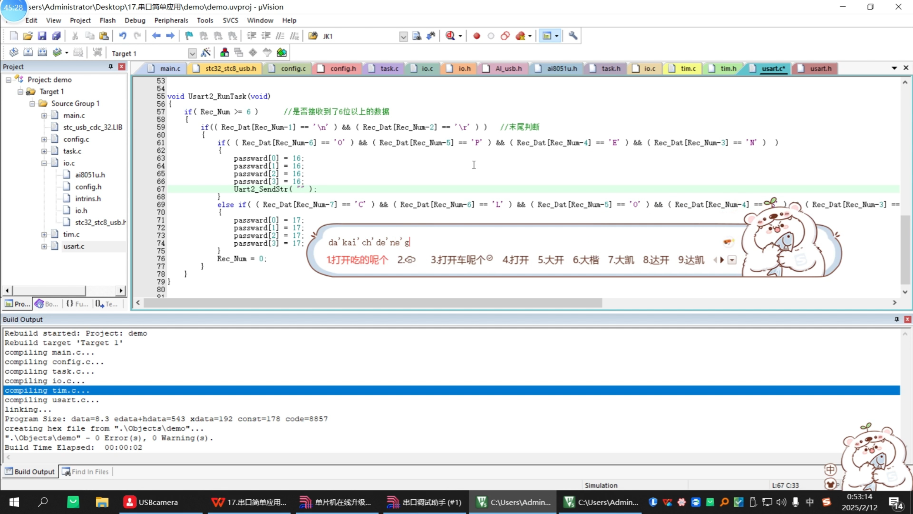The image size is (913, 514).
Task: Open the Peripherals menu
Action: coord(171,20)
